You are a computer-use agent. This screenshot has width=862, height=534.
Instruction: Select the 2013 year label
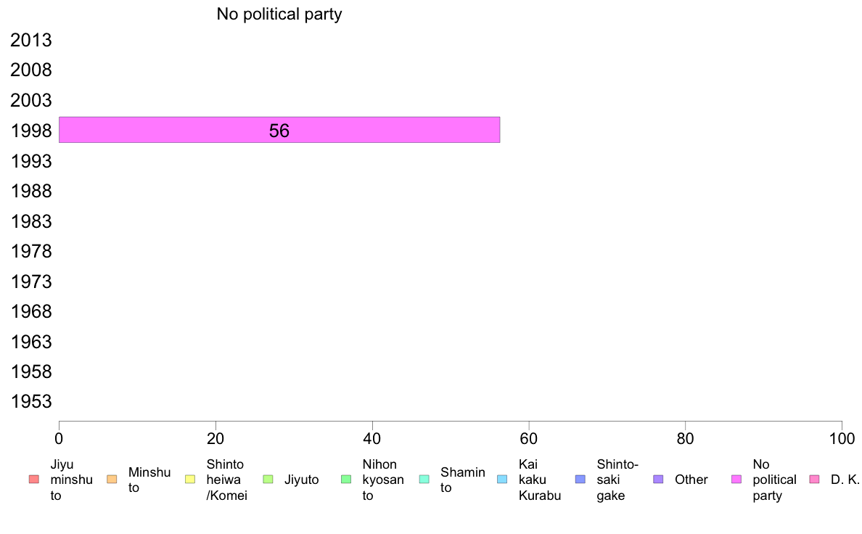pos(30,40)
